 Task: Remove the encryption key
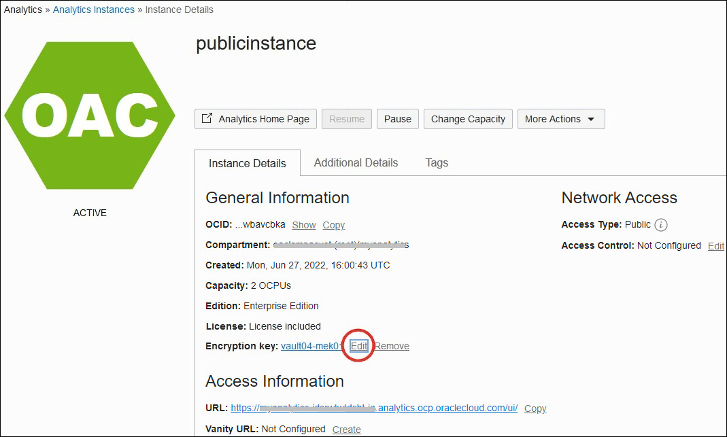pyautogui.click(x=392, y=346)
